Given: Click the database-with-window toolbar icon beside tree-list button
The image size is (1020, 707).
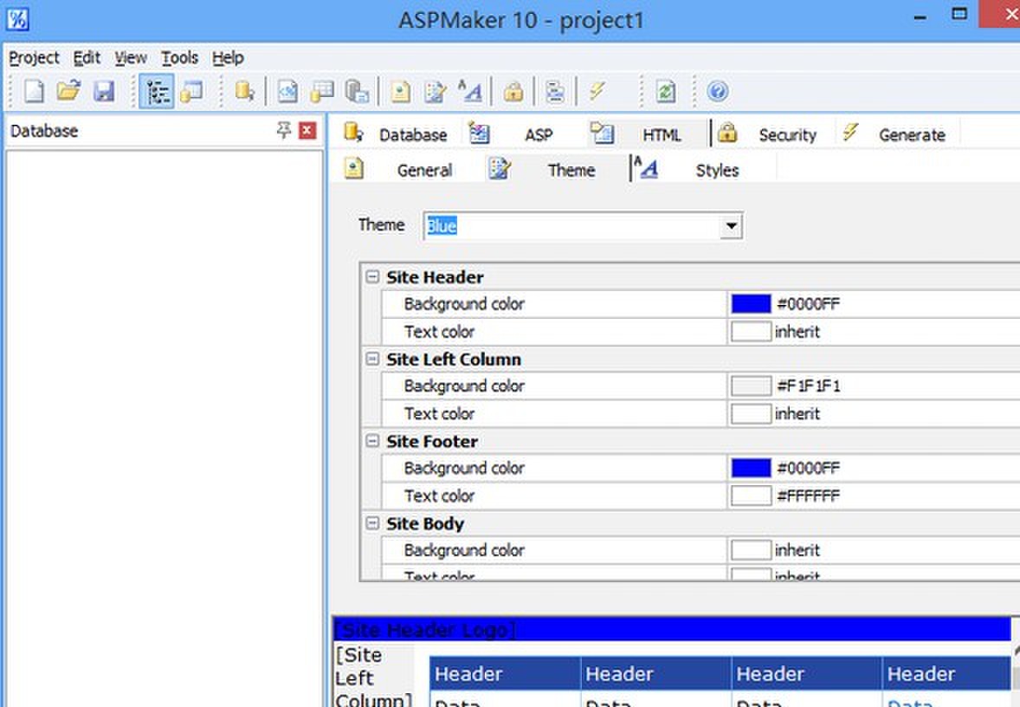Looking at the screenshot, I should pos(192,91).
